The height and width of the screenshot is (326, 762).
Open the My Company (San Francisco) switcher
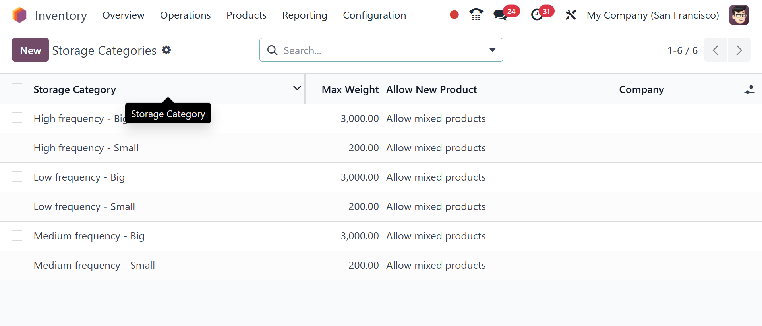652,15
